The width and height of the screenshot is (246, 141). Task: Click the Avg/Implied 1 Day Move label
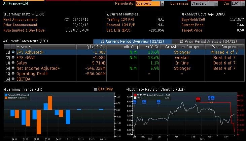click(x=24, y=30)
